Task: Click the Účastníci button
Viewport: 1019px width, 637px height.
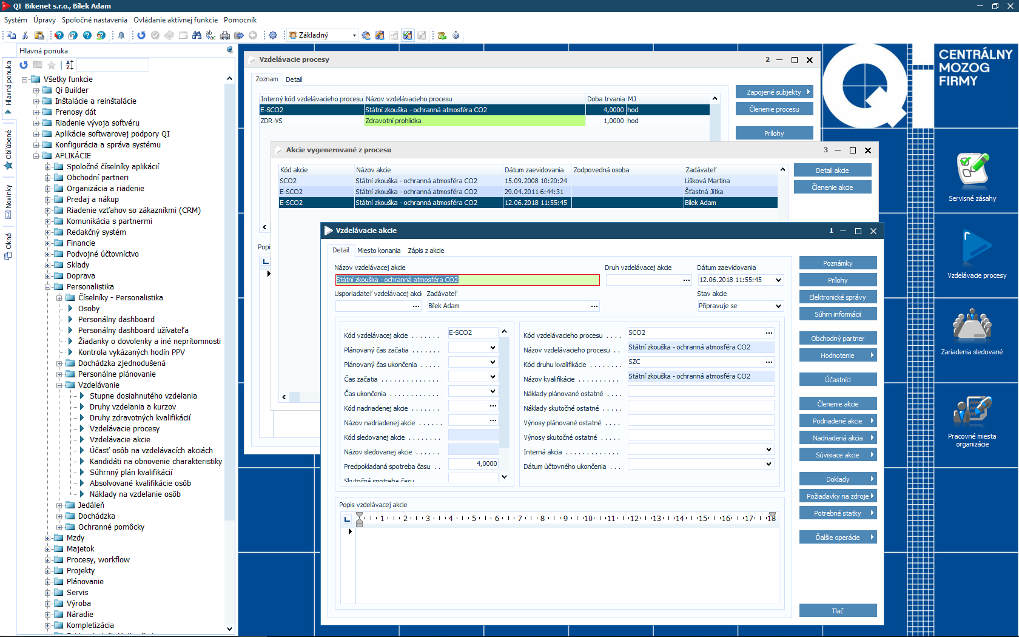Action: [x=838, y=380]
